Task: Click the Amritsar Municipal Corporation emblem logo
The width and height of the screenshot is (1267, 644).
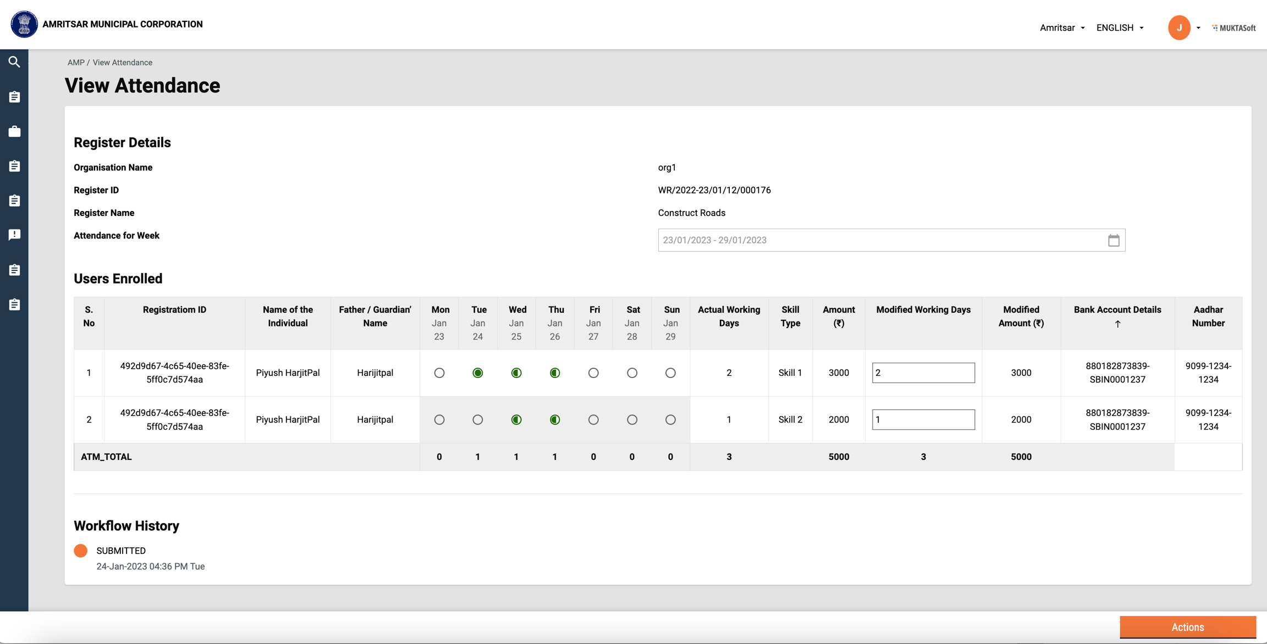Action: coord(24,24)
